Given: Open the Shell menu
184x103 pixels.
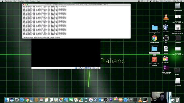Looking at the screenshot, I should coord(15,1).
